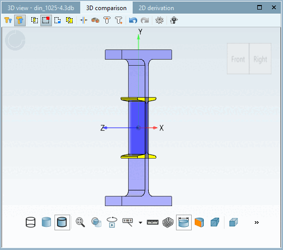
Task: Toggle the dimensions display cylinder button
Action: point(184,222)
